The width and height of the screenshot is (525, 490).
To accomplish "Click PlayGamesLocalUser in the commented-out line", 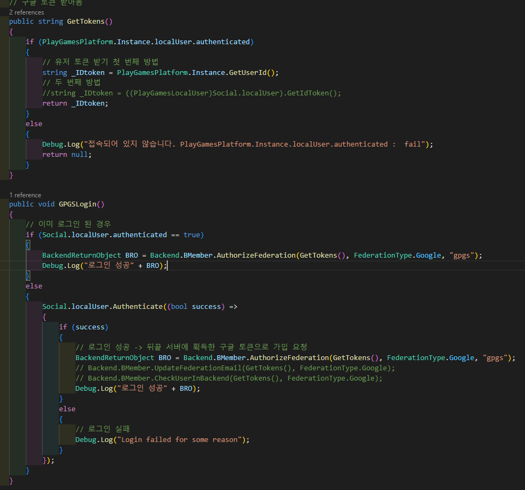I will coord(171,93).
